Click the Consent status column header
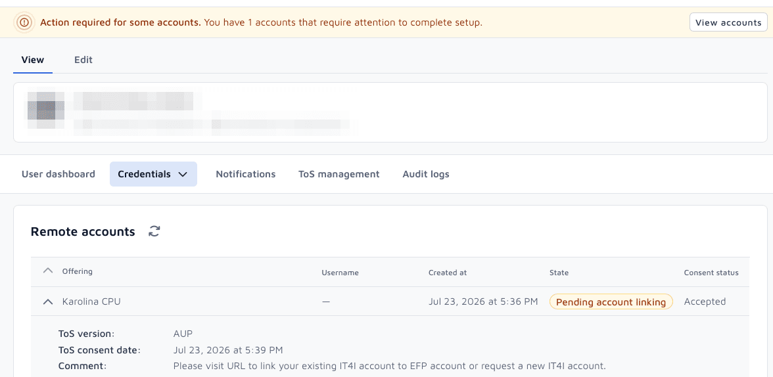 [711, 273]
